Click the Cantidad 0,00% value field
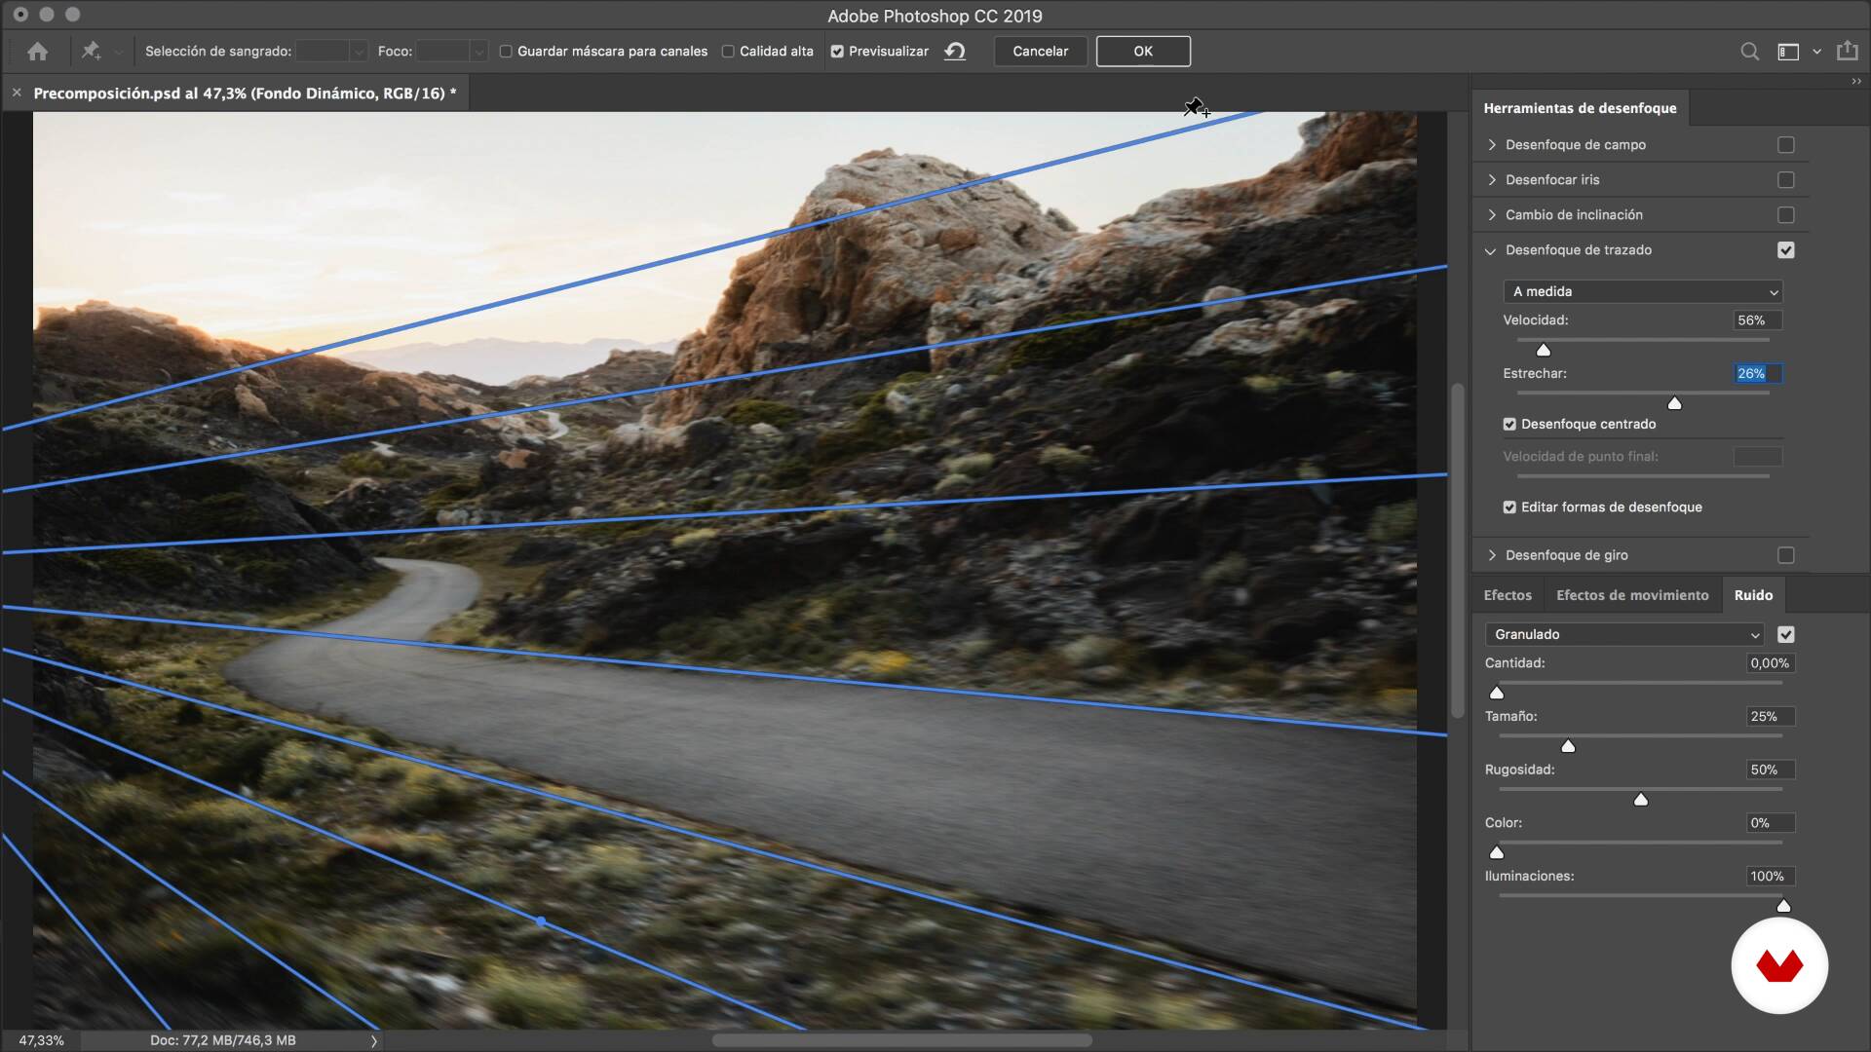This screenshot has width=1871, height=1052. click(1771, 663)
